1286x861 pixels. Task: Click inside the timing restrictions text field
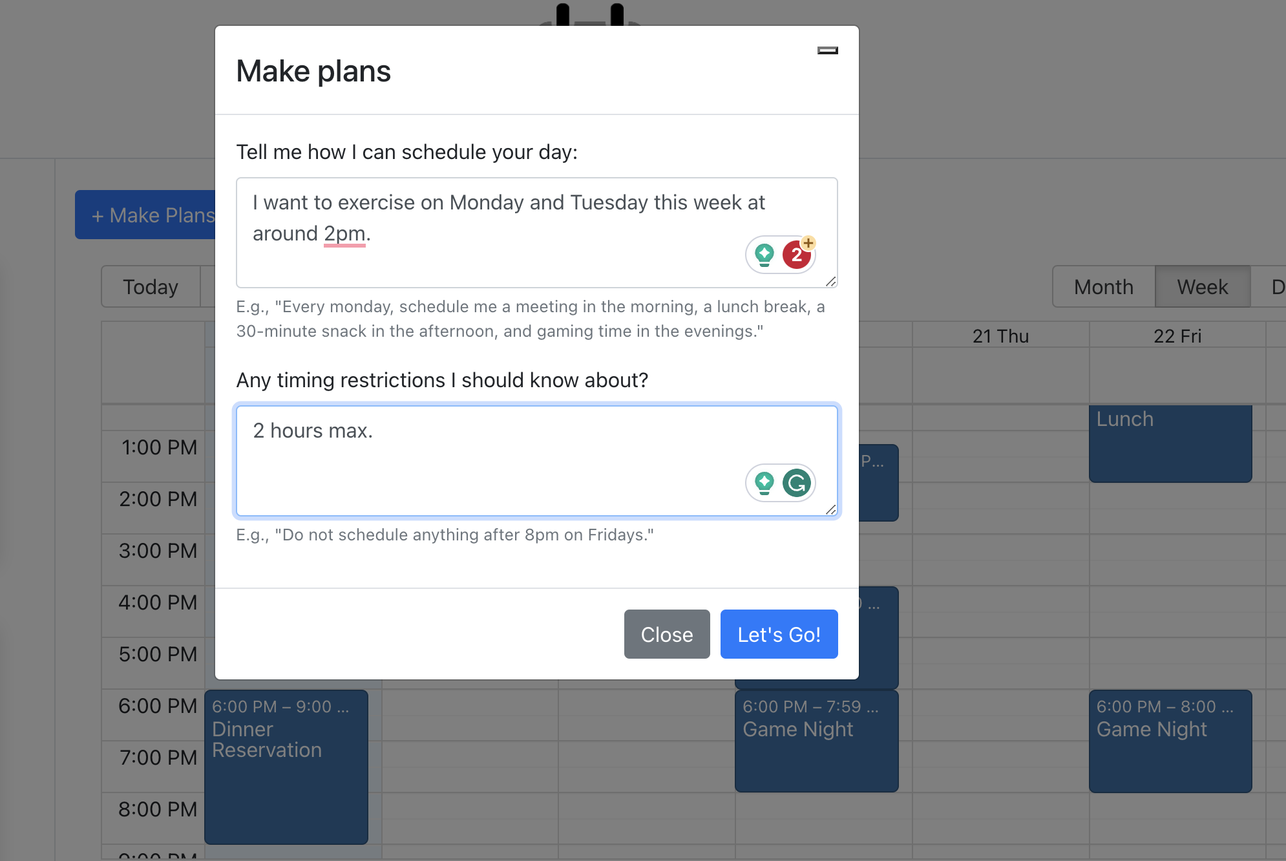(537, 461)
